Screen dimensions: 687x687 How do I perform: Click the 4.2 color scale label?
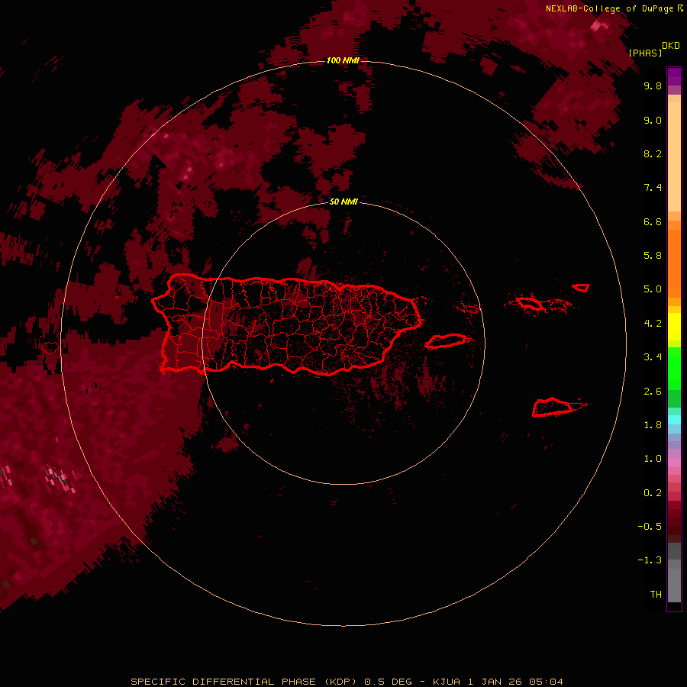[x=653, y=324]
